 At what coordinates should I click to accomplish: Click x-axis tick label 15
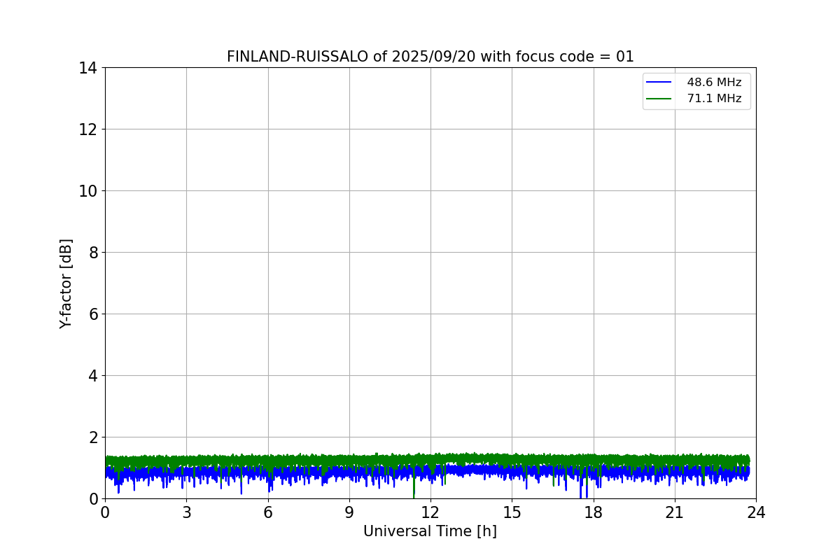coord(512,512)
